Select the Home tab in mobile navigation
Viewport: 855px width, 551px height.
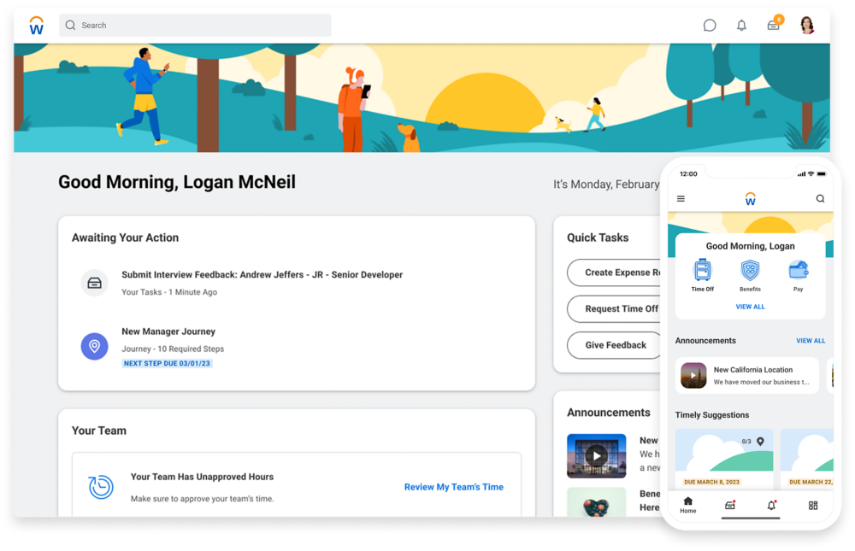(x=688, y=505)
